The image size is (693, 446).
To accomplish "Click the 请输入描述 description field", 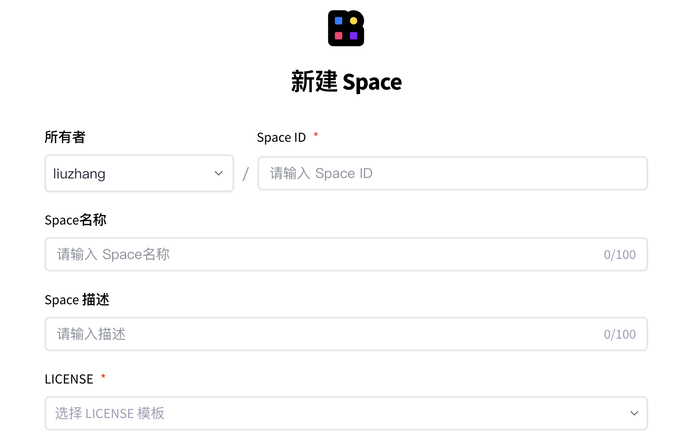I will pyautogui.click(x=346, y=334).
